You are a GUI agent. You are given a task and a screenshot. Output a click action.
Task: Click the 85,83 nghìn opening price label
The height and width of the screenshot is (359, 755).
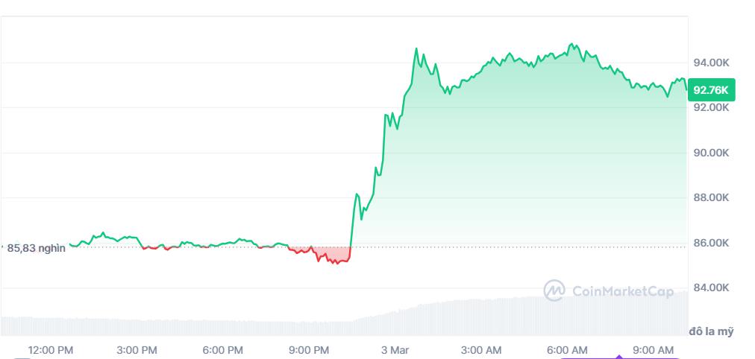coord(36,249)
